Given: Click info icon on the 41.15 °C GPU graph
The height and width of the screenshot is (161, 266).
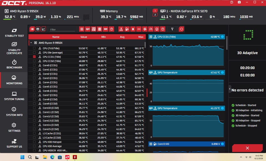Looking at the screenshot, I should coord(222,108).
